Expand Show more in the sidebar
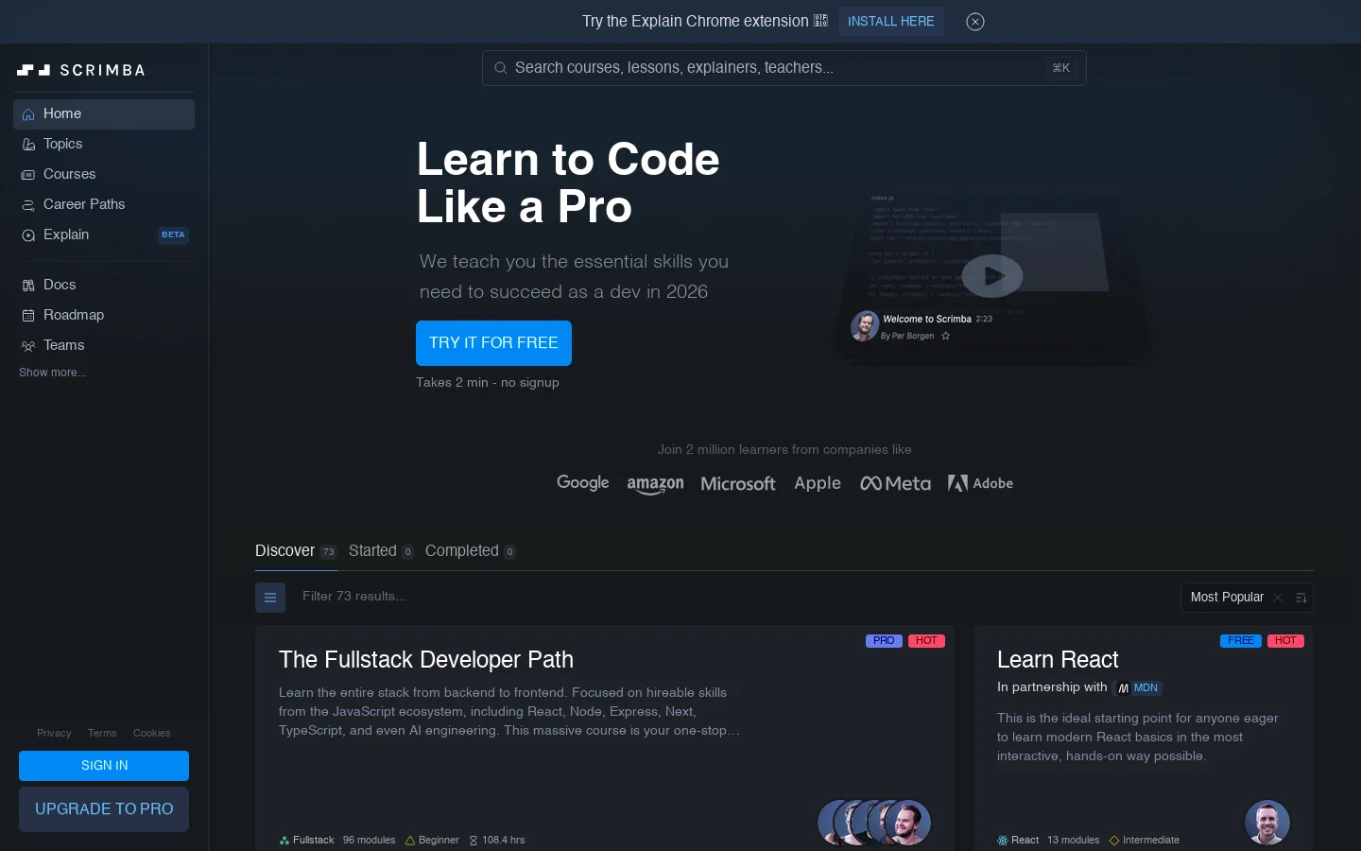Screen dimensions: 1361x851 tap(52, 373)
